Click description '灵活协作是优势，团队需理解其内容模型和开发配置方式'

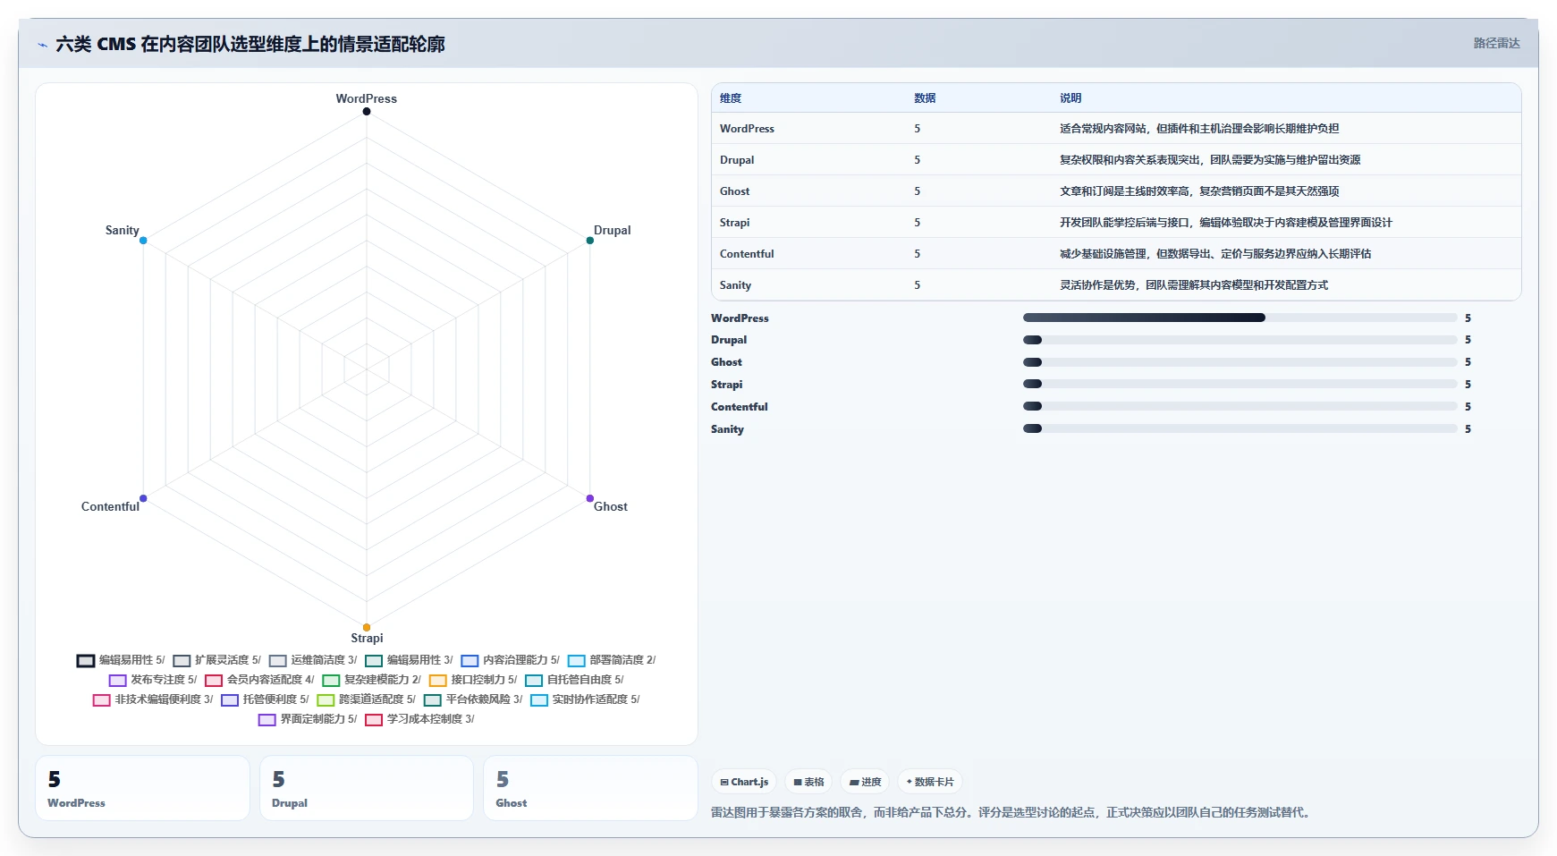(1194, 285)
